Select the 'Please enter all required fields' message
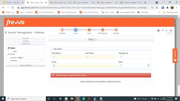This screenshot has height=101, width=180. click(101, 75)
